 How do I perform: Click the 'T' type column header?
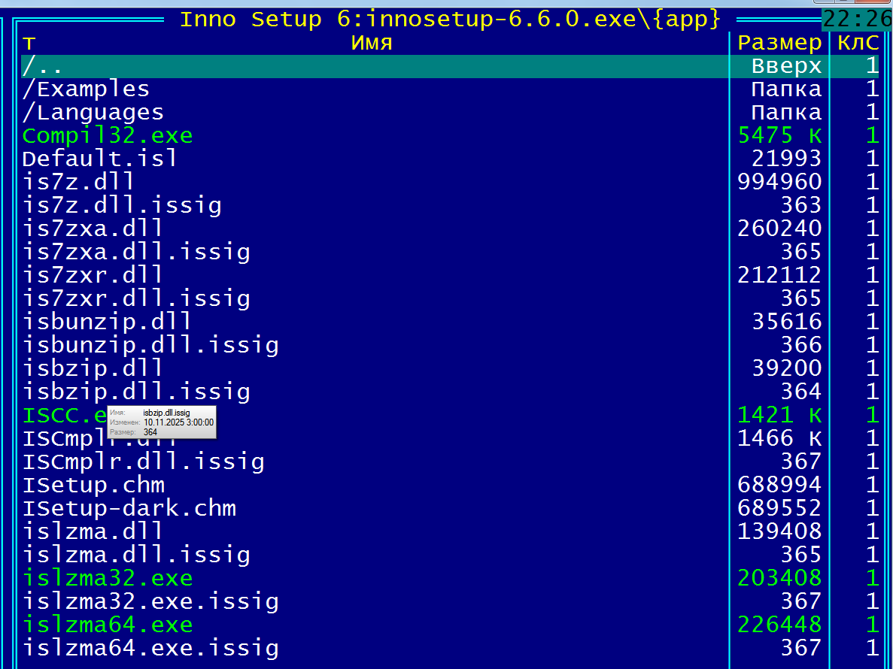click(x=29, y=43)
